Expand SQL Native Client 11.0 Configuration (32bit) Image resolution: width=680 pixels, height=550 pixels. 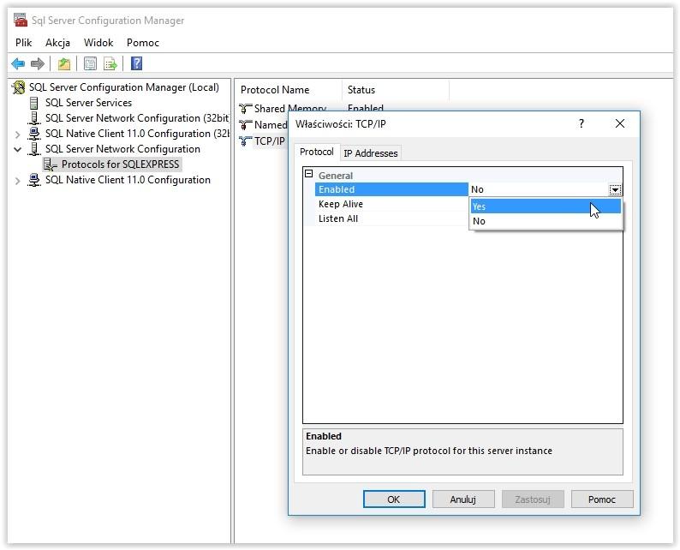click(17, 135)
